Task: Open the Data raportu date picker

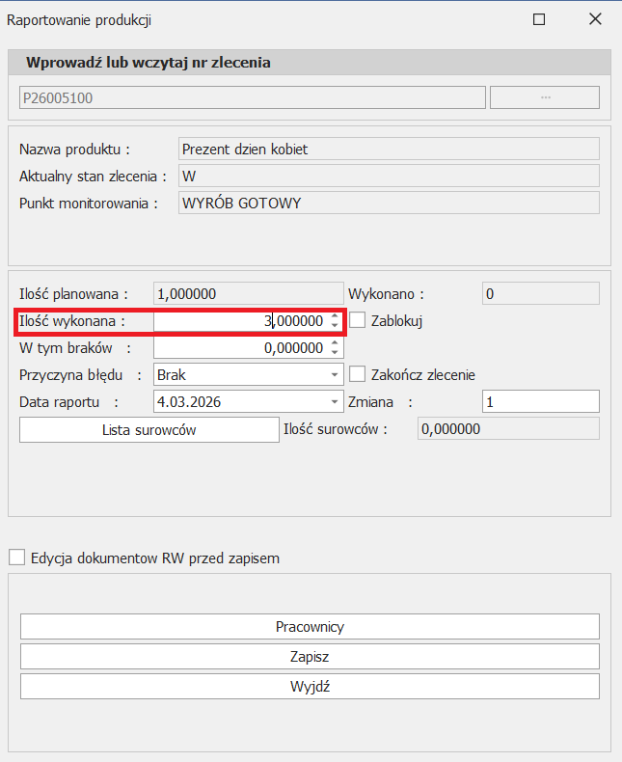Action: point(335,401)
